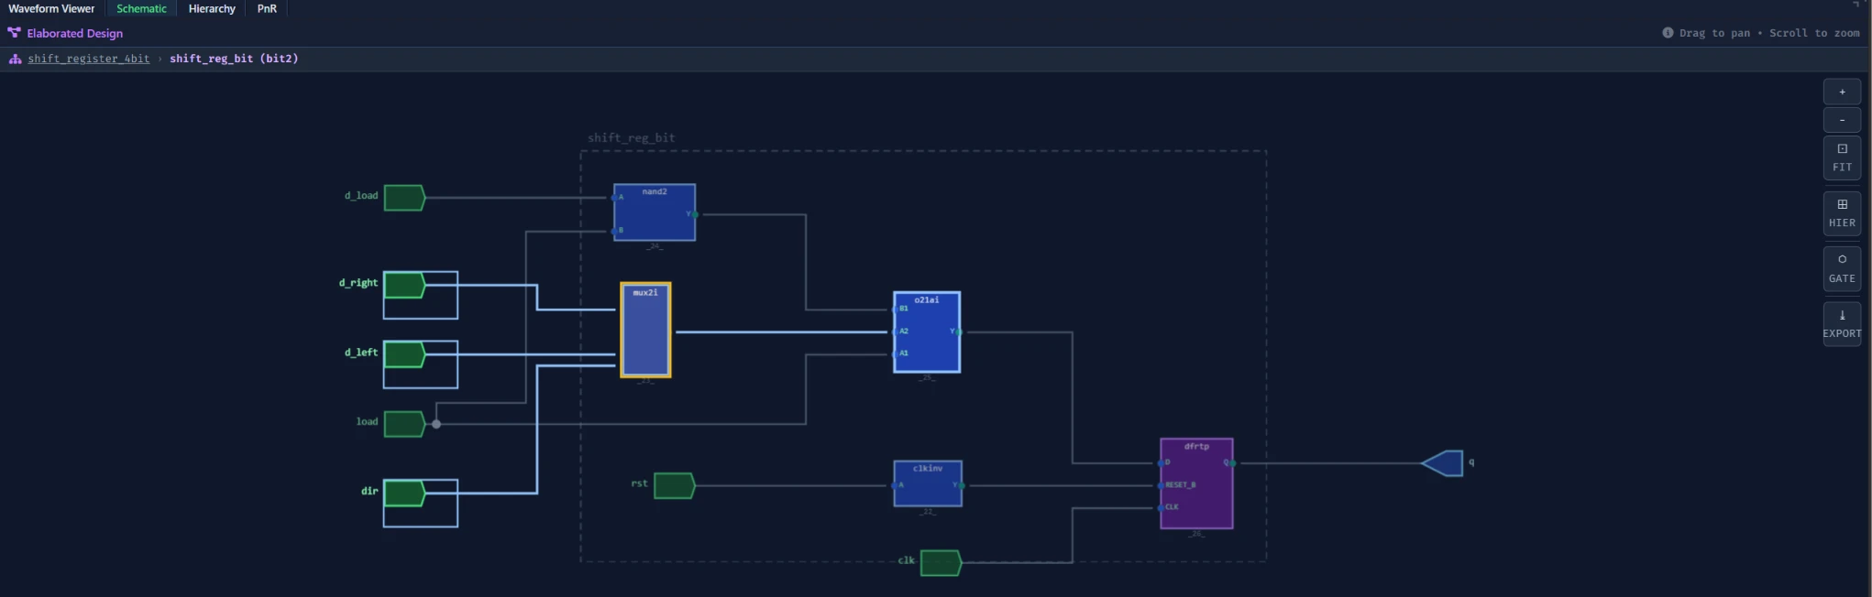1872x597 pixels.
Task: Select the q output port
Action: 1442,463
